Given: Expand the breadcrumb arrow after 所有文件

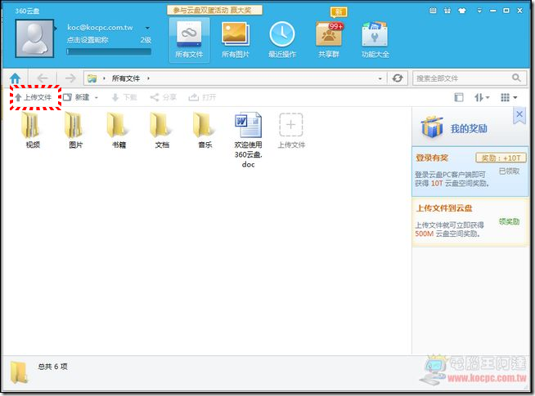Looking at the screenshot, I should click(148, 78).
